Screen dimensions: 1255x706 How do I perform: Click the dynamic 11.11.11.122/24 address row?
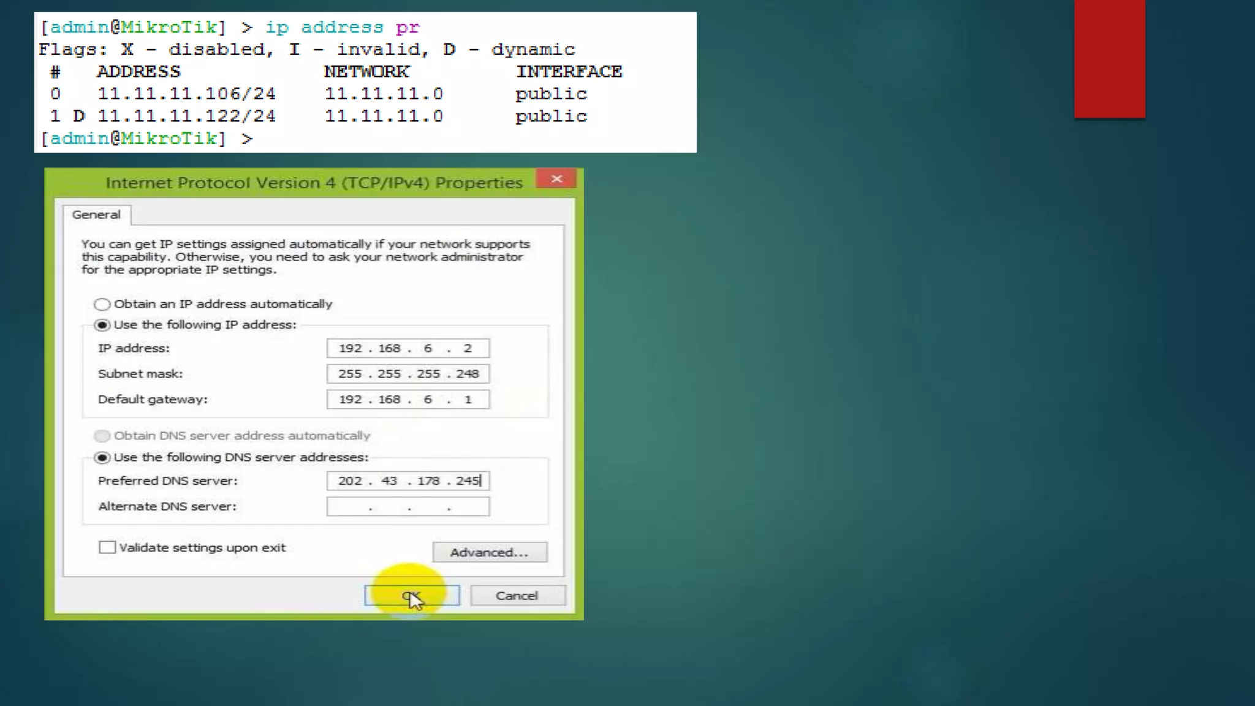point(186,116)
